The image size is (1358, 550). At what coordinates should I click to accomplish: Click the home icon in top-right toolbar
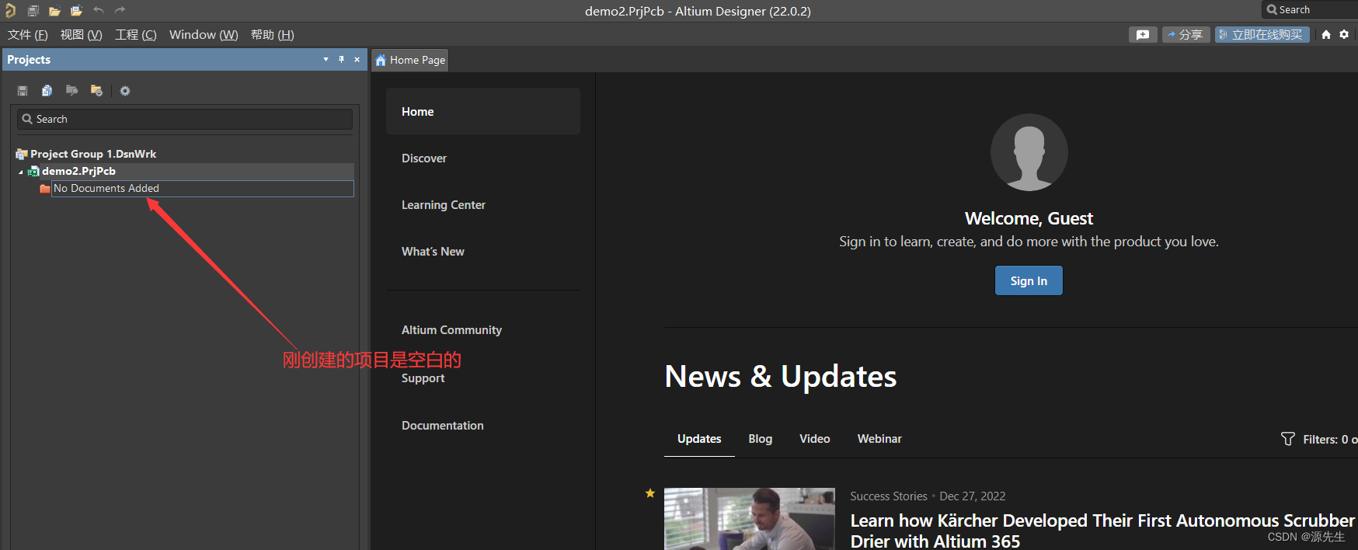tap(1326, 35)
